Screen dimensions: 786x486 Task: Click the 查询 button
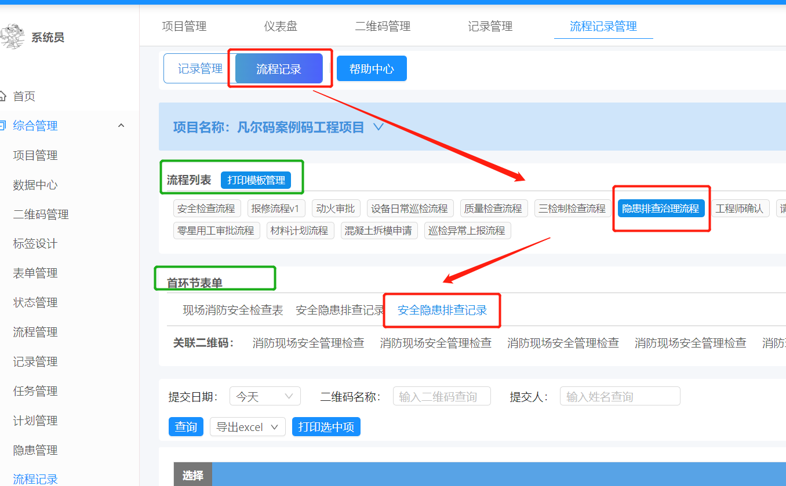click(x=186, y=427)
